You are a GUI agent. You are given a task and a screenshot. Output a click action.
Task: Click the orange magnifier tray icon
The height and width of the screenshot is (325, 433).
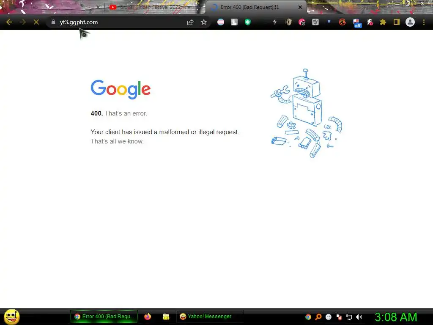[x=318, y=317]
